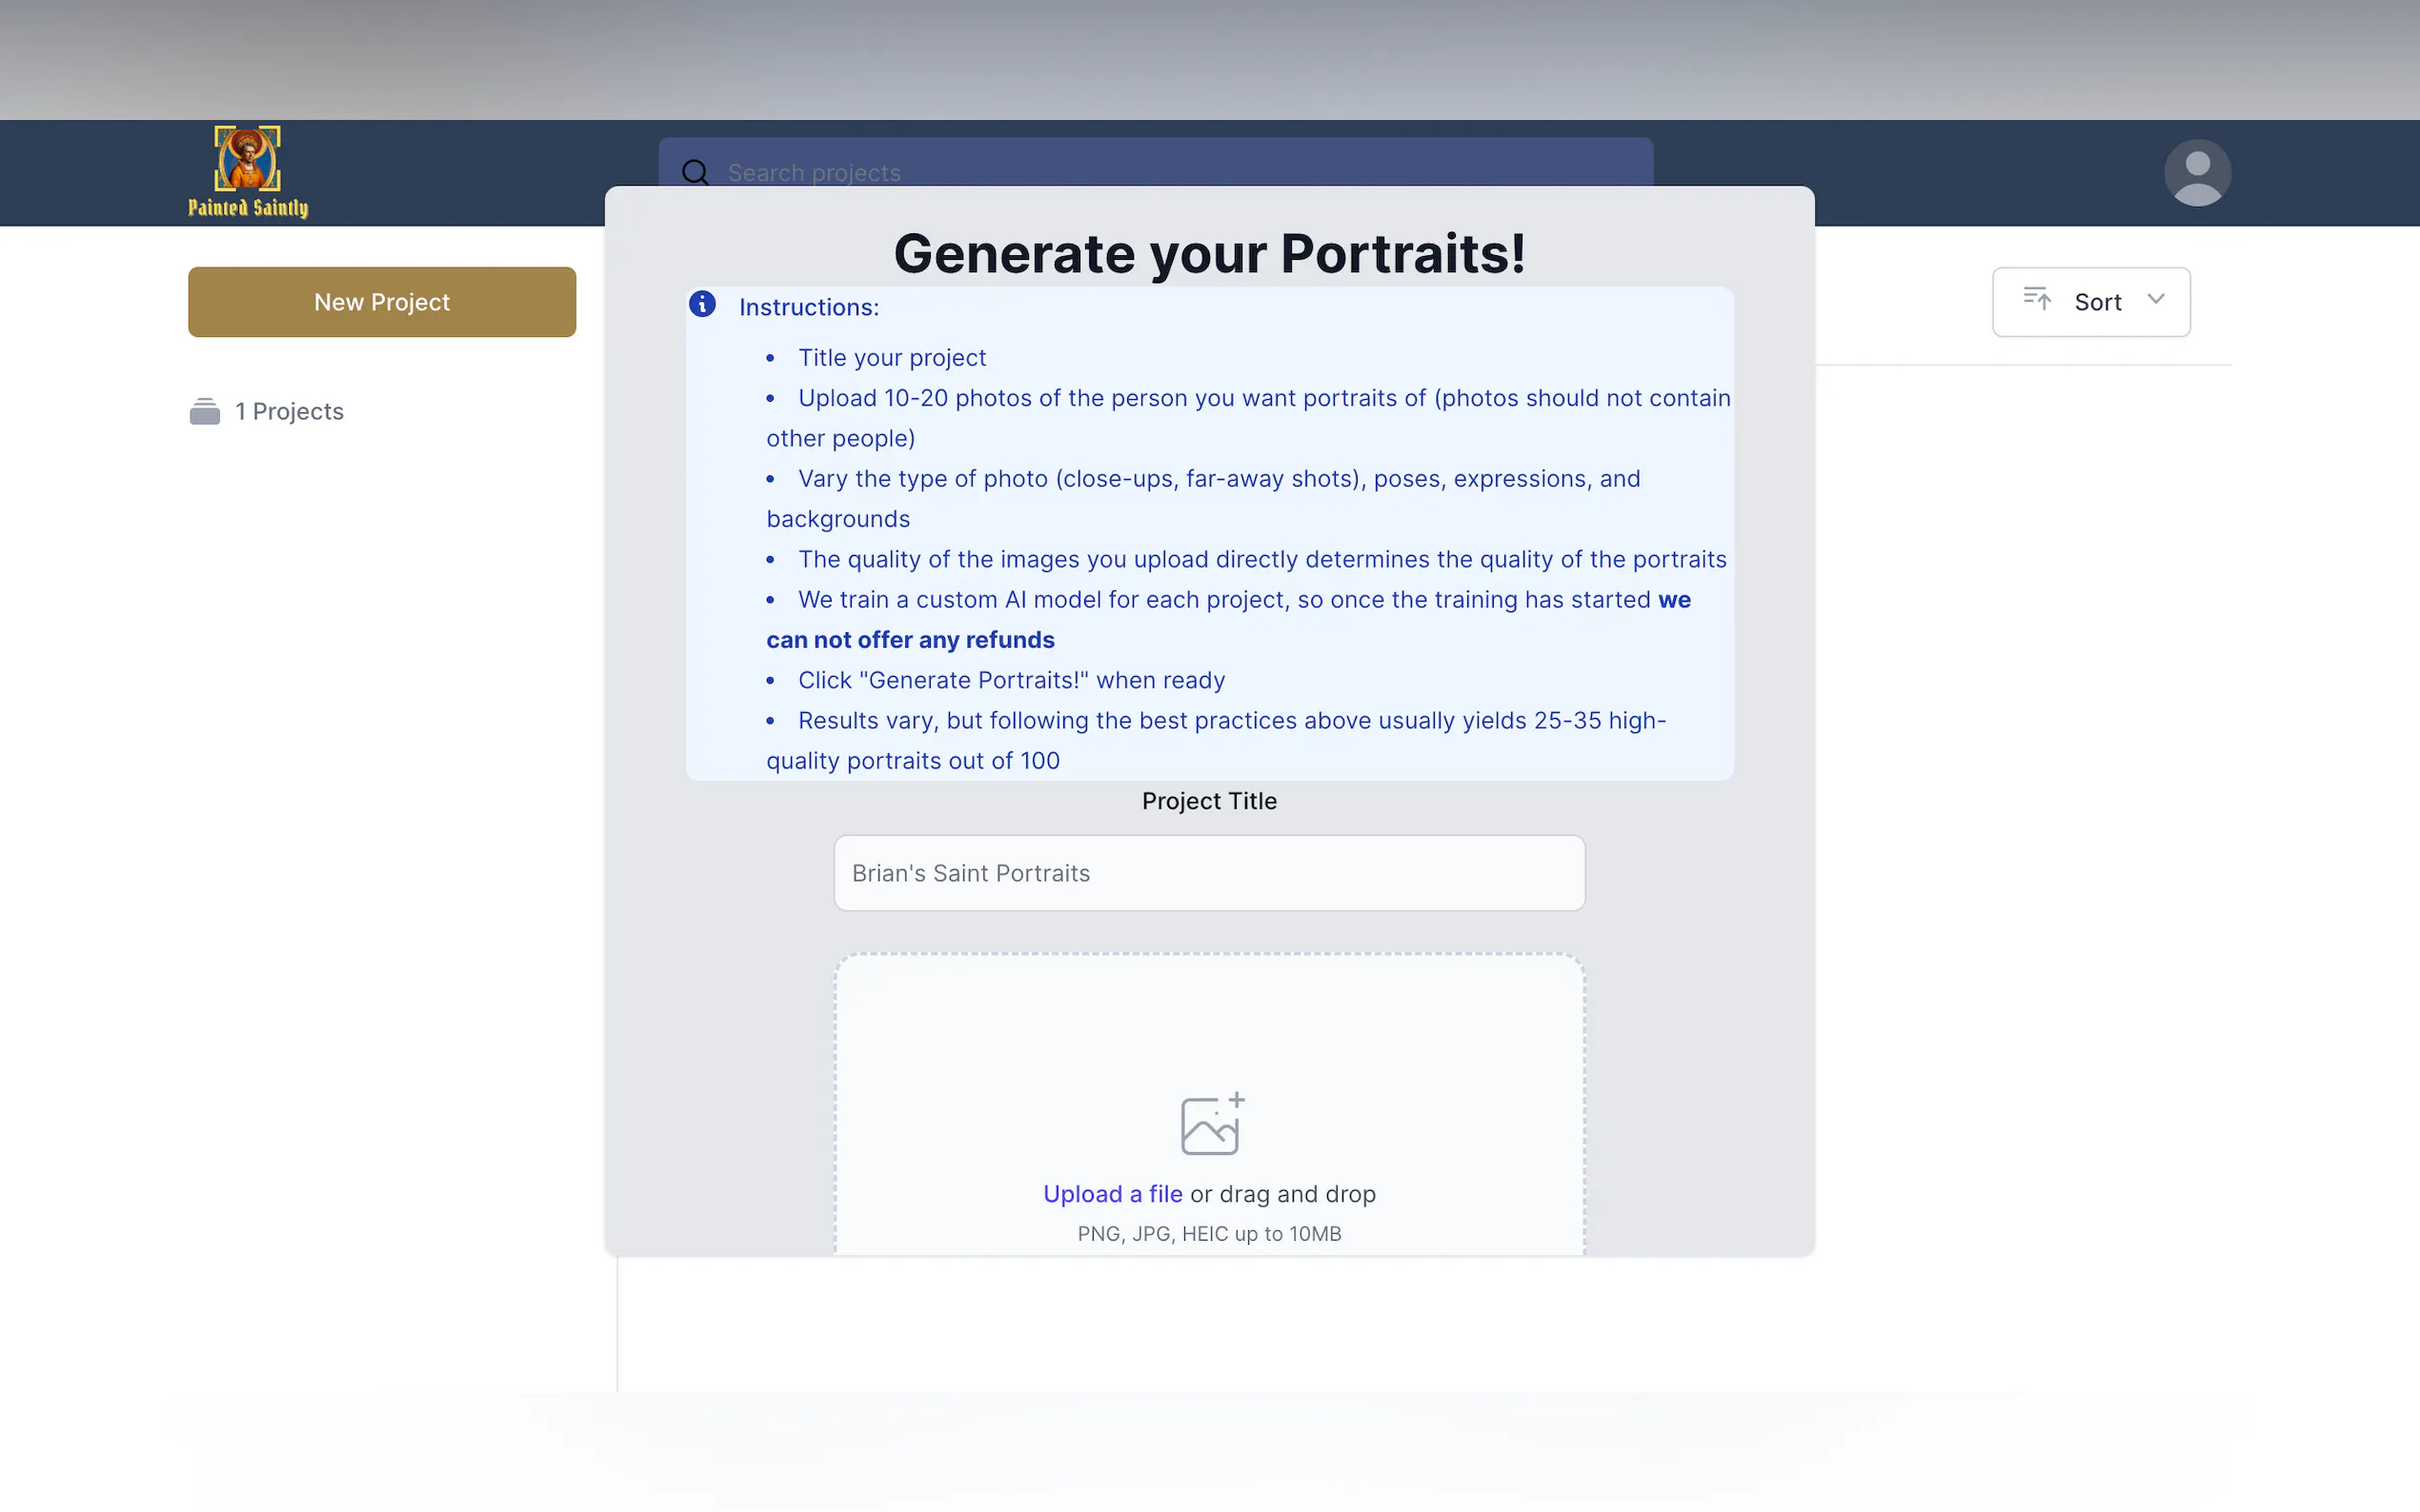This screenshot has height=1512, width=2420.
Task: Click into the Project Title input box
Action: click(x=1208, y=873)
